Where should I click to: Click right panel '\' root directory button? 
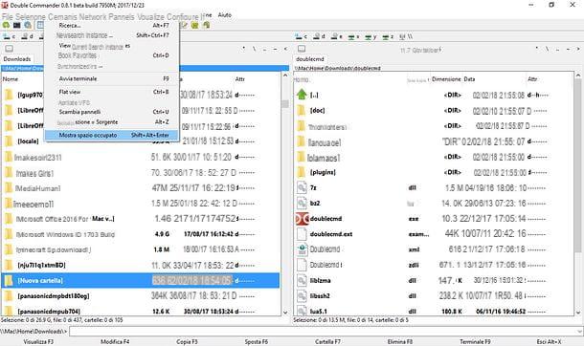pyautogui.click(x=547, y=49)
